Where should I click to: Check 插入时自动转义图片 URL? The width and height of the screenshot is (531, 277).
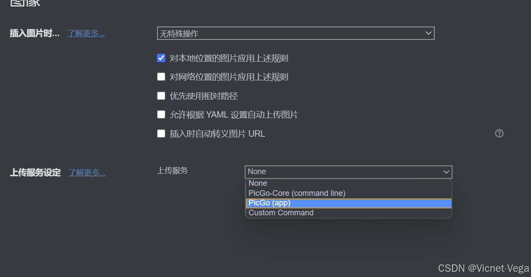coord(161,133)
